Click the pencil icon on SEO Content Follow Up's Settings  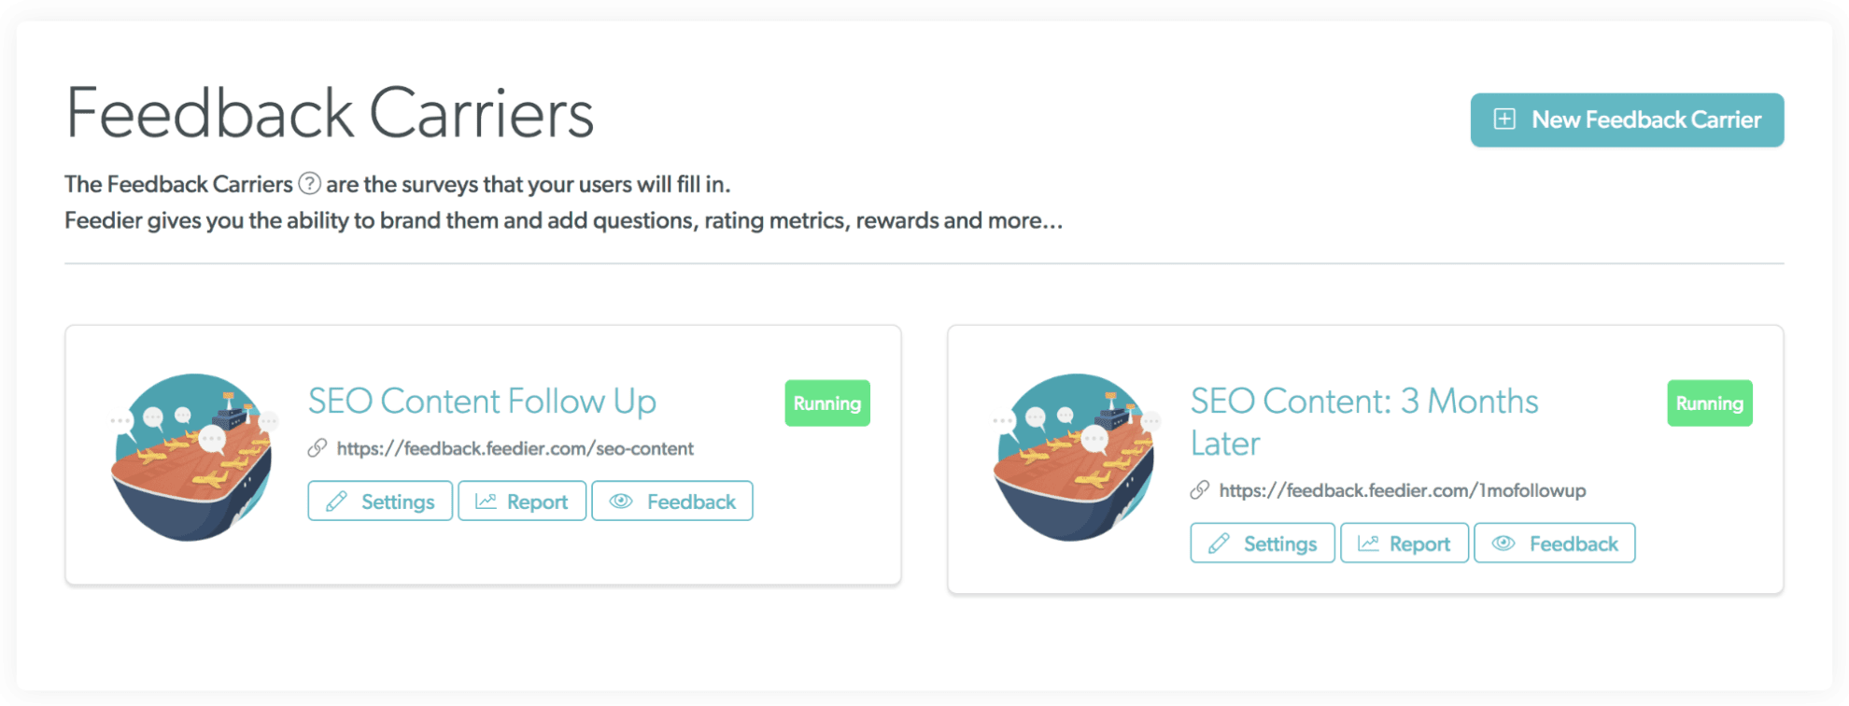(335, 501)
